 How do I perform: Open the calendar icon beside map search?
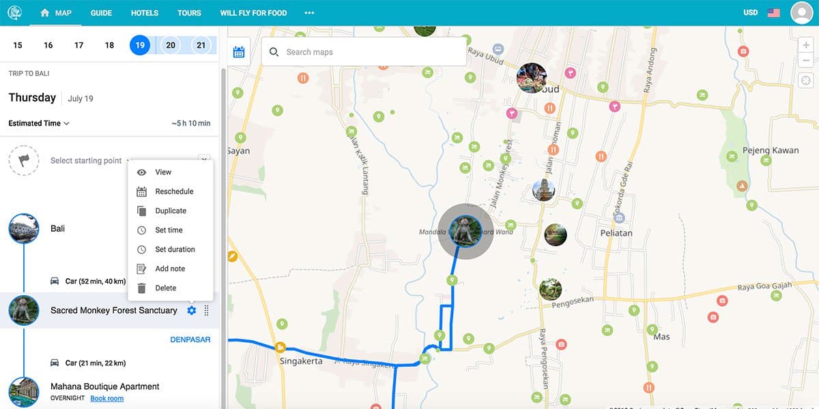(x=239, y=52)
